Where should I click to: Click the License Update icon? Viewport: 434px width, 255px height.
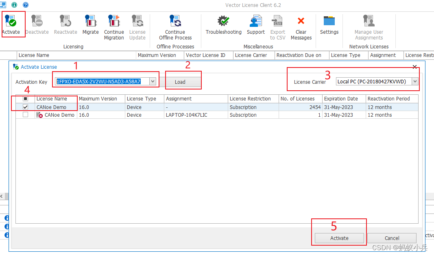[x=137, y=21]
